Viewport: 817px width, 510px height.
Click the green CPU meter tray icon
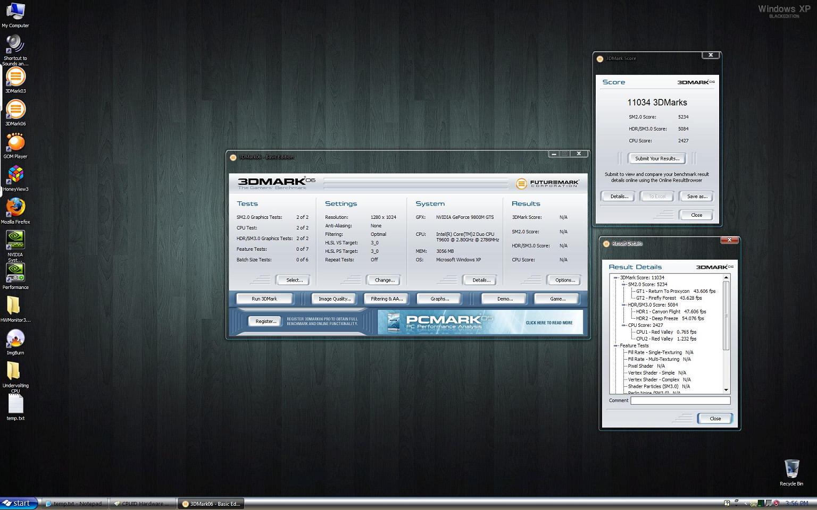(762, 503)
